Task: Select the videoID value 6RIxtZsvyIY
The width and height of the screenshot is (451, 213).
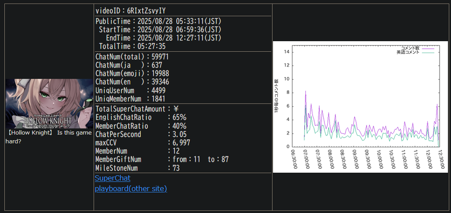Action: pos(146,11)
